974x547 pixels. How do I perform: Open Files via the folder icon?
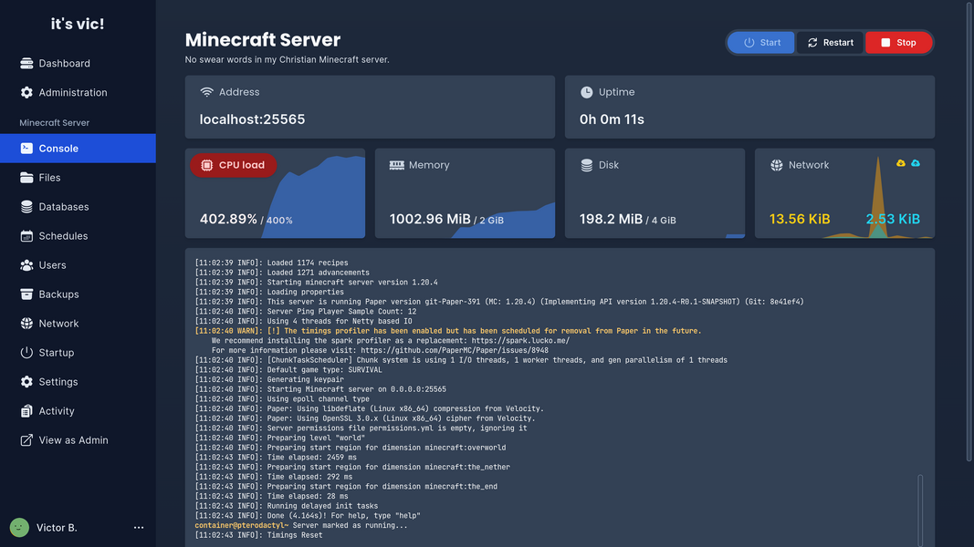pos(26,178)
